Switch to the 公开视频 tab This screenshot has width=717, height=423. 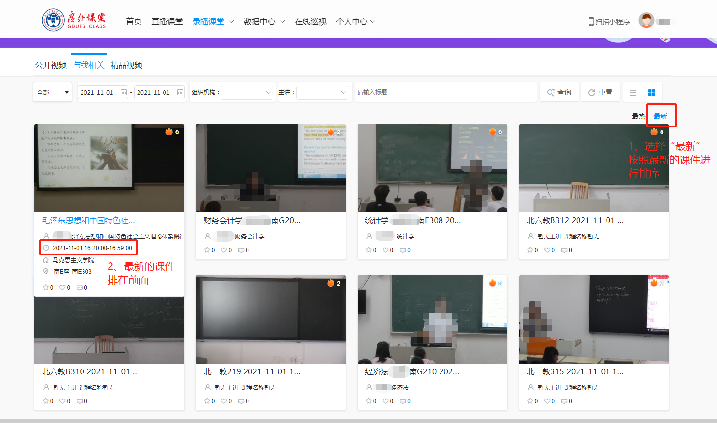[x=51, y=65]
